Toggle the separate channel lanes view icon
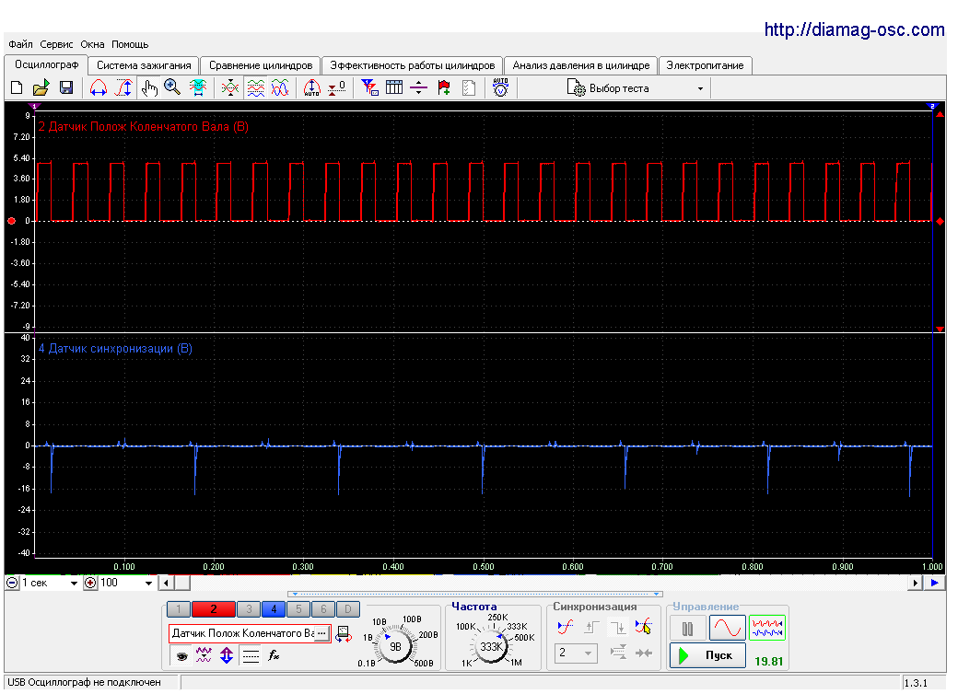The image size is (958, 694). (255, 88)
